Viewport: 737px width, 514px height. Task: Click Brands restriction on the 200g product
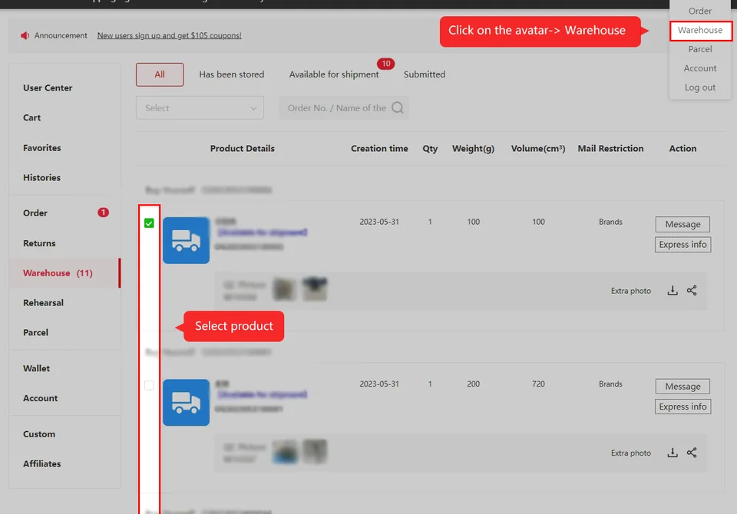point(610,384)
